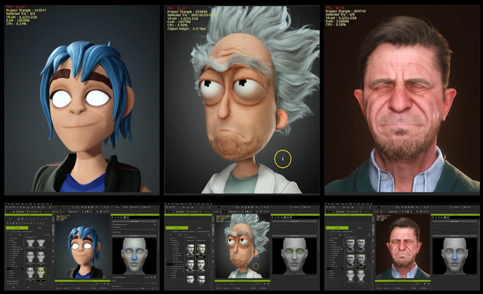The height and width of the screenshot is (294, 483).
Task: Collapse Regional Influence section in bearded man window
Action: (x=455, y=236)
